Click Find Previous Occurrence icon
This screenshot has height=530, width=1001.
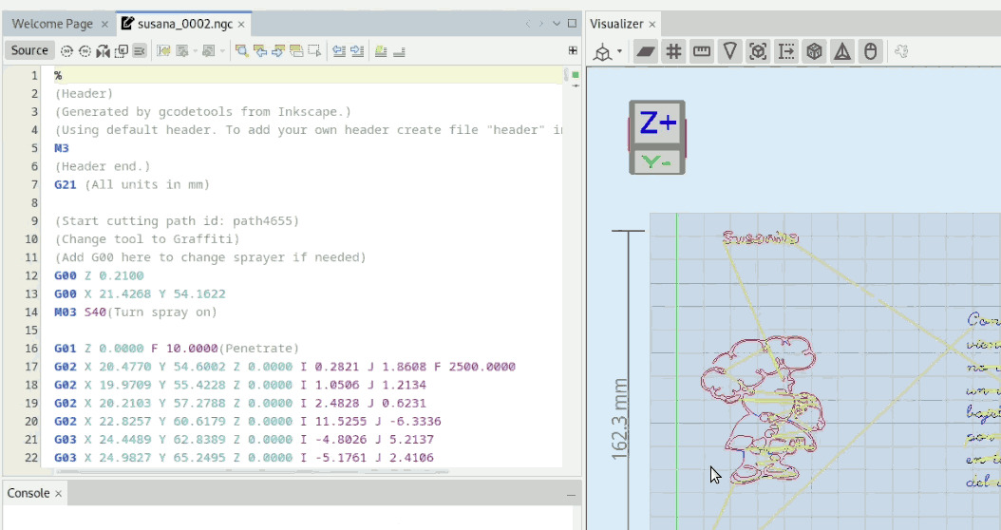coord(260,51)
